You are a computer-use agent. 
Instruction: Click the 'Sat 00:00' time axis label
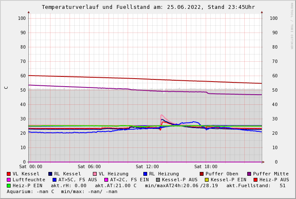tap(31, 166)
